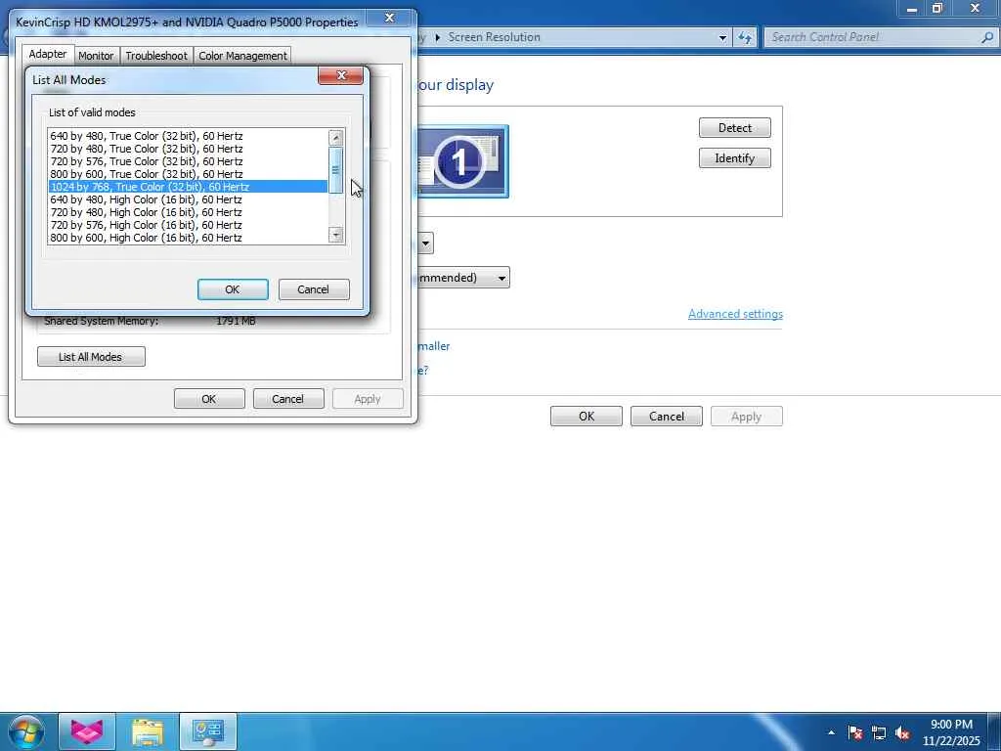Open the address bar history dropdown

click(722, 38)
